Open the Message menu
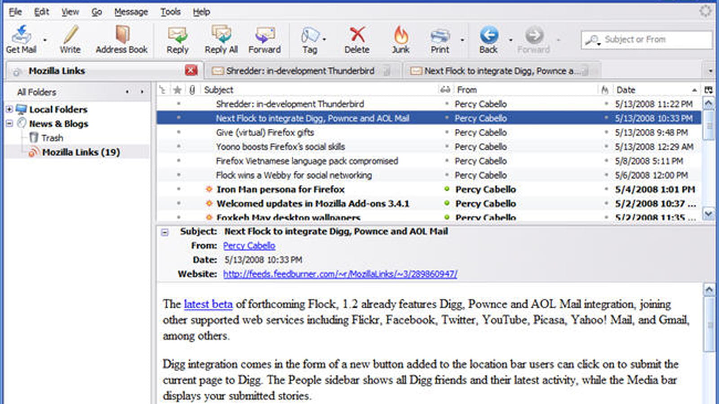This screenshot has height=404, width=719. coord(131,12)
